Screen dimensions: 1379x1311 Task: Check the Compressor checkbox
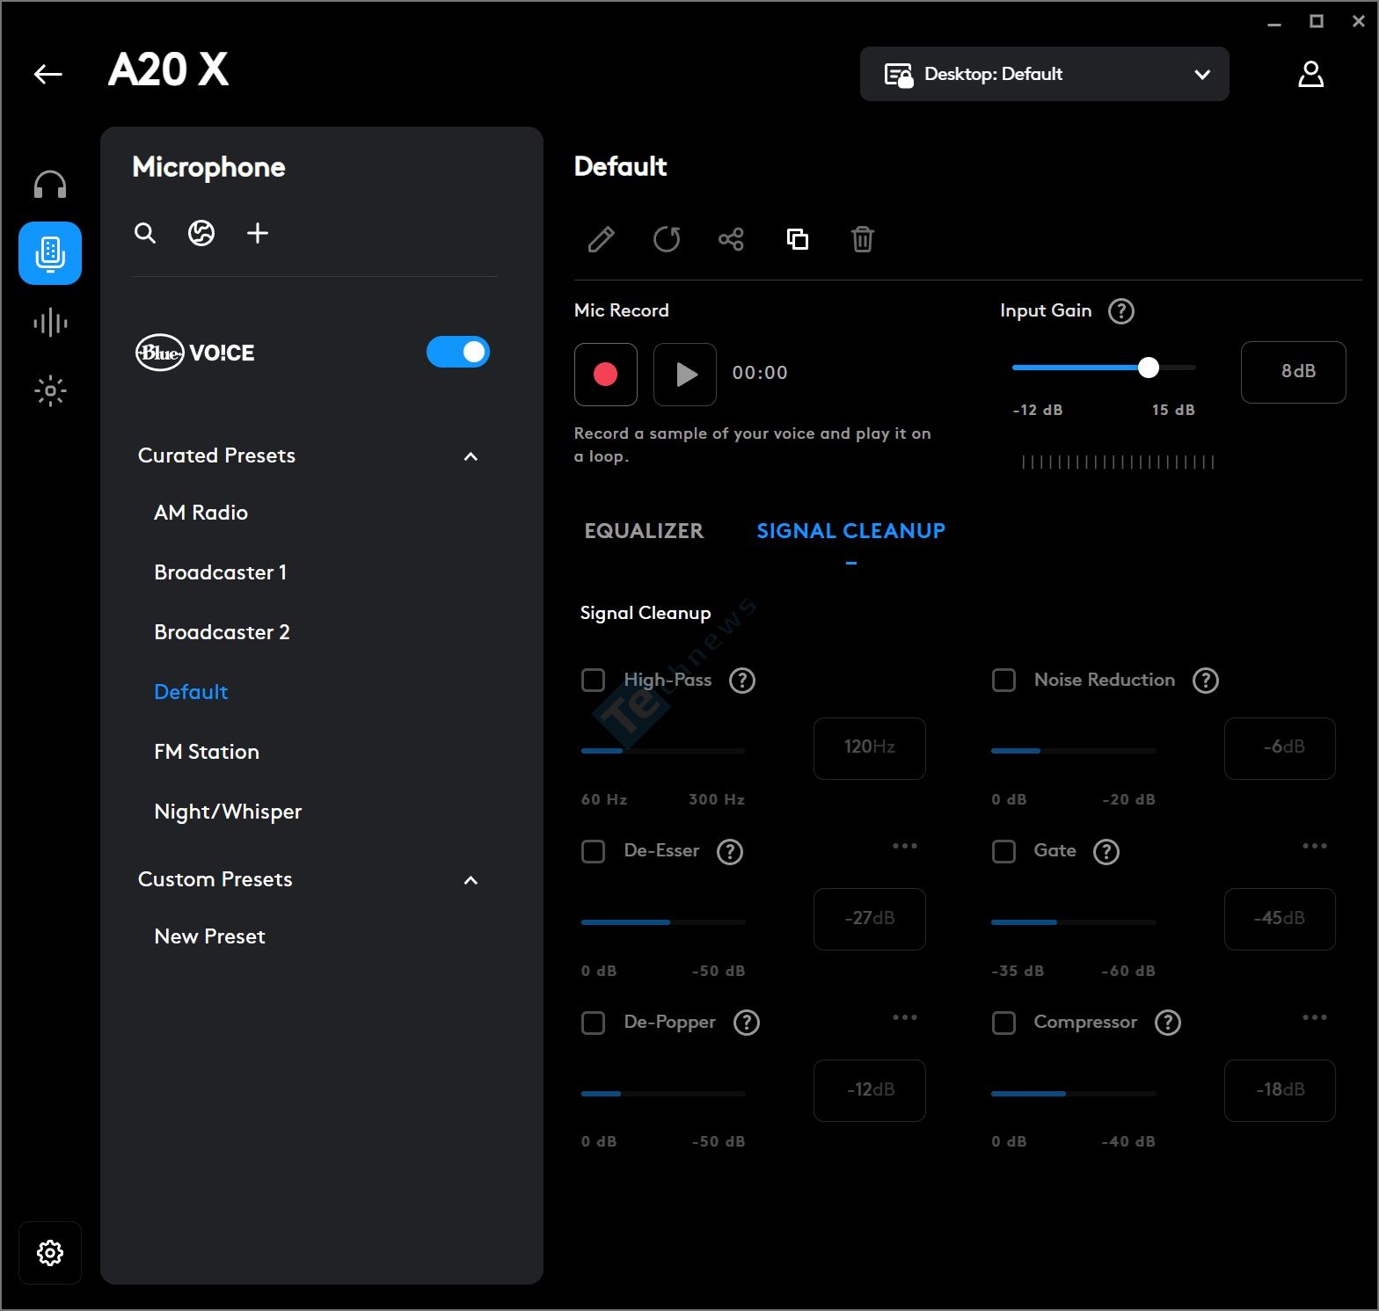coord(1003,1023)
